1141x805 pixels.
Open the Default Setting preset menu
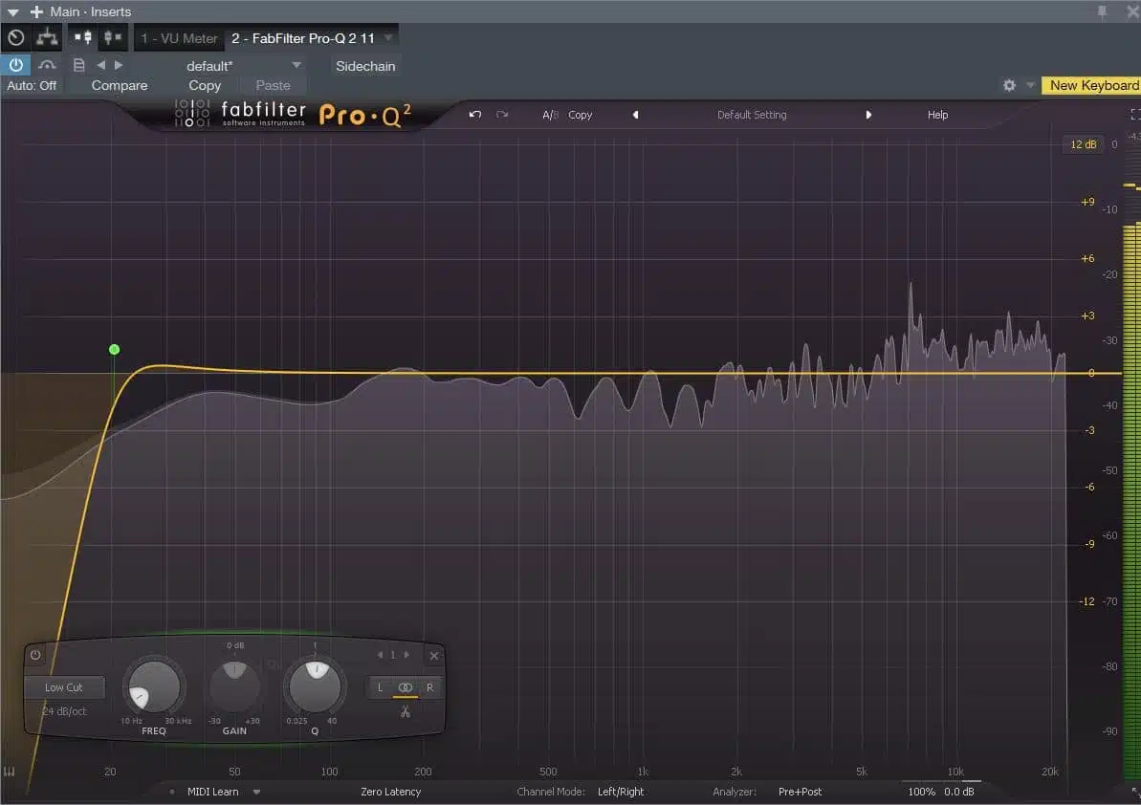click(752, 115)
